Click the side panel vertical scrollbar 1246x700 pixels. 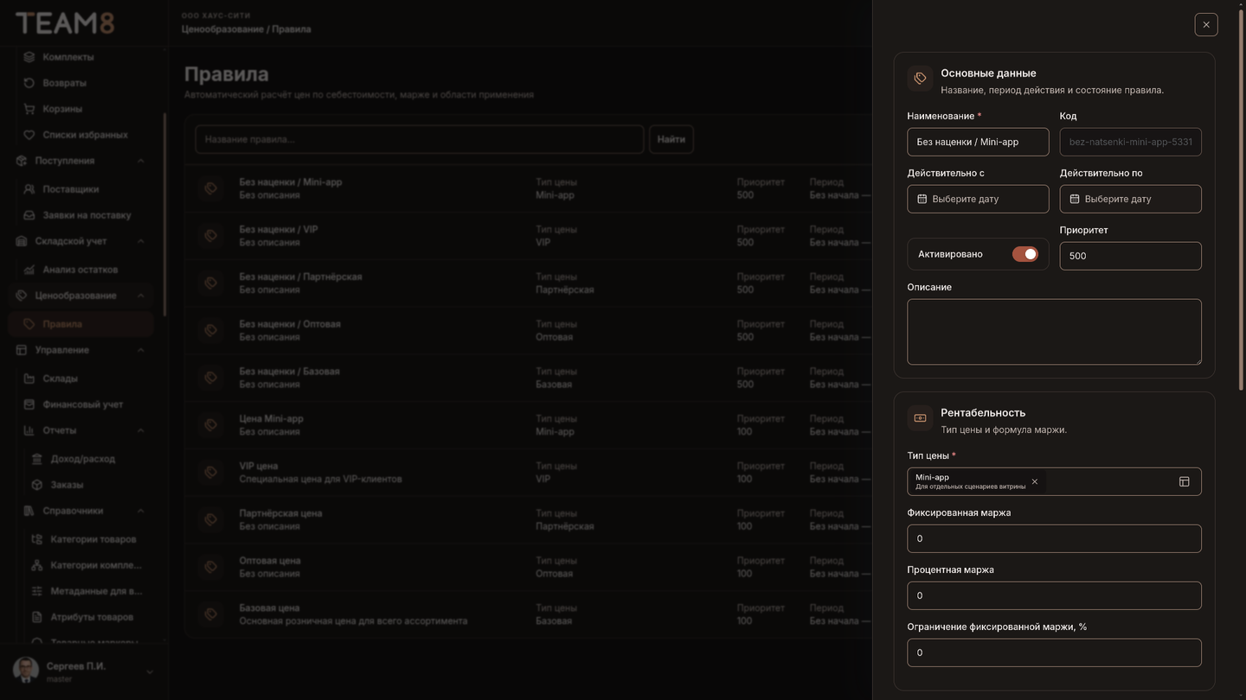(x=1242, y=199)
